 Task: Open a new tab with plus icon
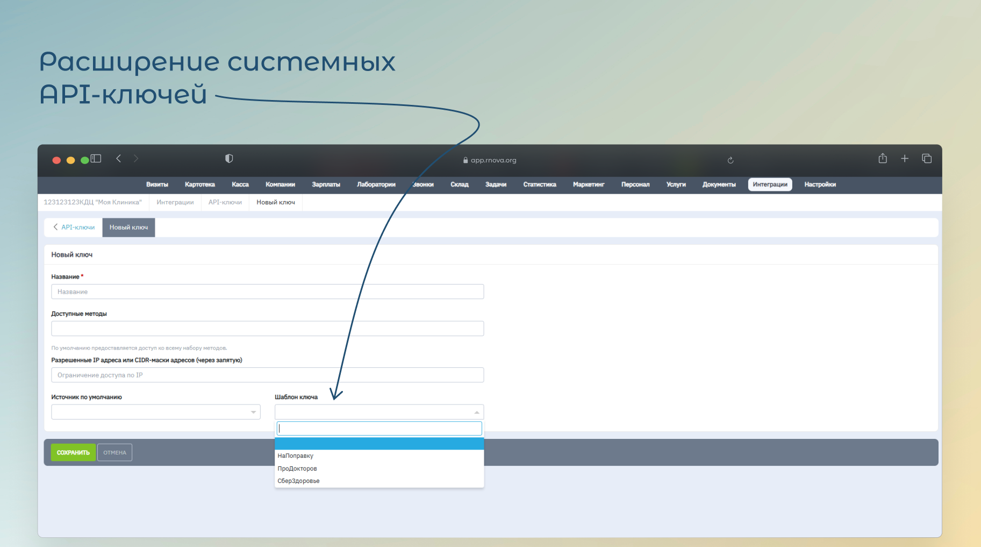(905, 159)
